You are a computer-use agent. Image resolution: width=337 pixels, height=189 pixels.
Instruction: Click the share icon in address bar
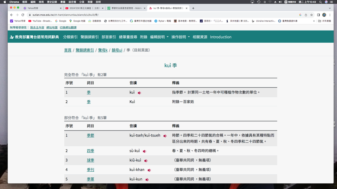pos(306,15)
